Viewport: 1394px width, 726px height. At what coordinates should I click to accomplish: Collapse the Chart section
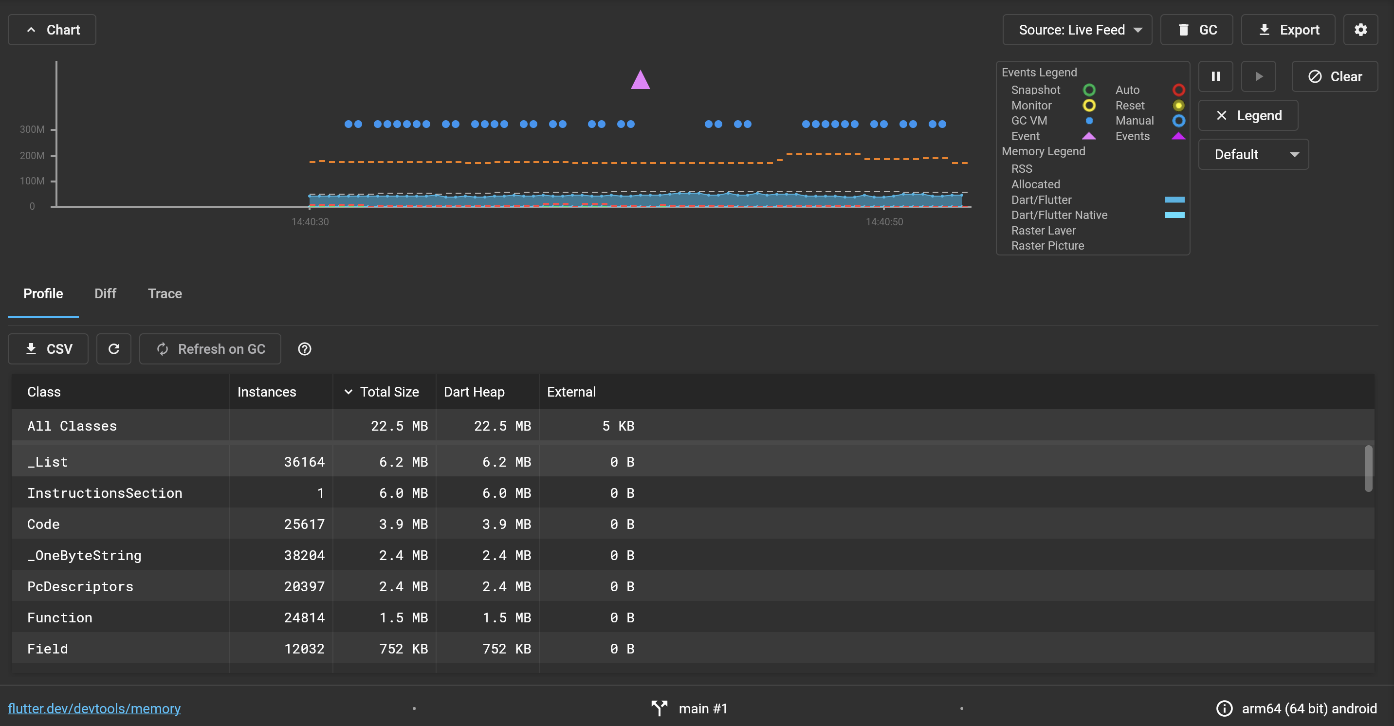tap(52, 30)
